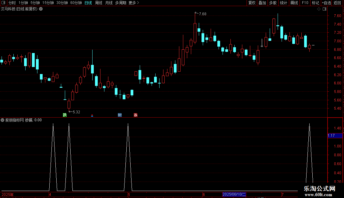
Task: Click month 4 on the time axis
Action: pyautogui.click(x=50, y=194)
